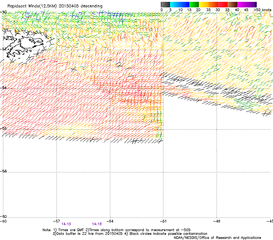Click the legend label '25'

pyautogui.click(x=208, y=10)
